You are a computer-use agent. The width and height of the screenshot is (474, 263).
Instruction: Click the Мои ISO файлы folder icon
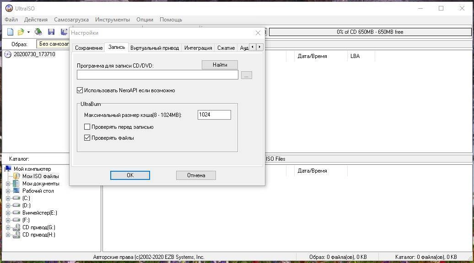pos(16,176)
